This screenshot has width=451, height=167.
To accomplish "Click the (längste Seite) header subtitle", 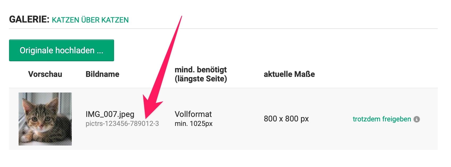I will (x=201, y=79).
